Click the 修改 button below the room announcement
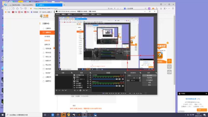Screen dimensions: 208x117 tap(74, 106)
